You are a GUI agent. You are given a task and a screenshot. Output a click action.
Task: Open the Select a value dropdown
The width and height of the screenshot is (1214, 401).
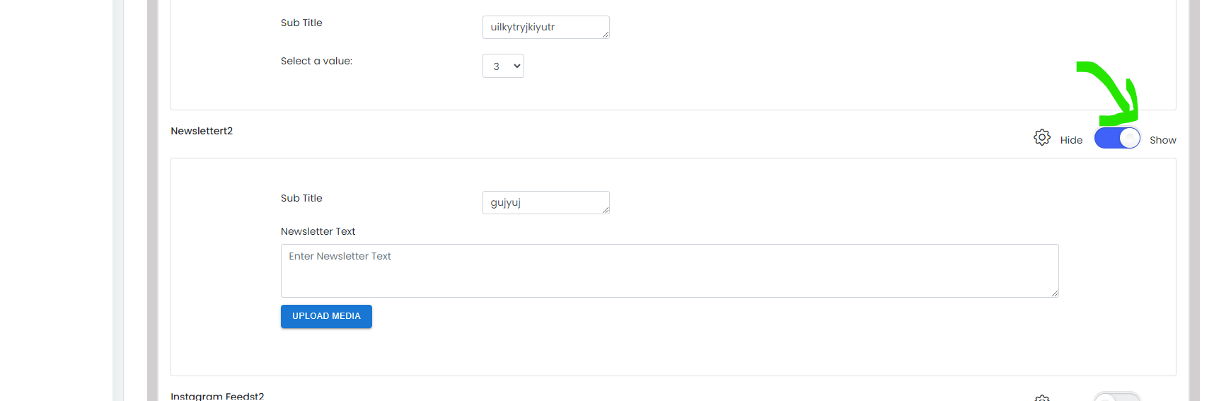click(x=503, y=66)
